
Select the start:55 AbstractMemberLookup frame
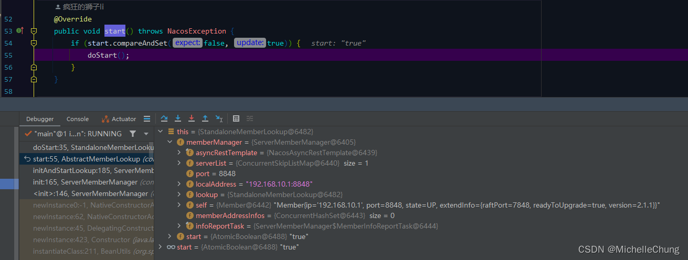87,159
